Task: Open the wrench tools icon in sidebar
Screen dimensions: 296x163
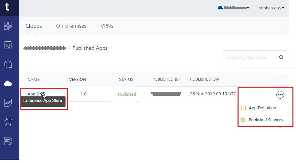Action: [x=8, y=122]
